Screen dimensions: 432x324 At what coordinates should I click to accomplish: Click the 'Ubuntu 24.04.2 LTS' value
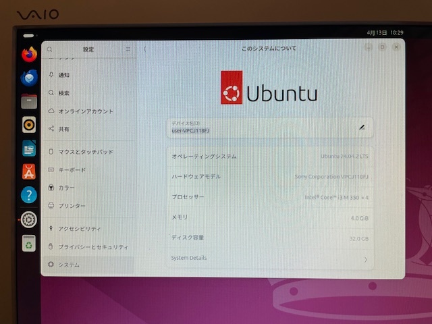pos(344,156)
